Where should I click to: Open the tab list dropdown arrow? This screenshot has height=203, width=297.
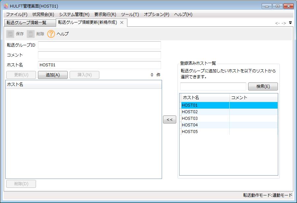(x=290, y=23)
